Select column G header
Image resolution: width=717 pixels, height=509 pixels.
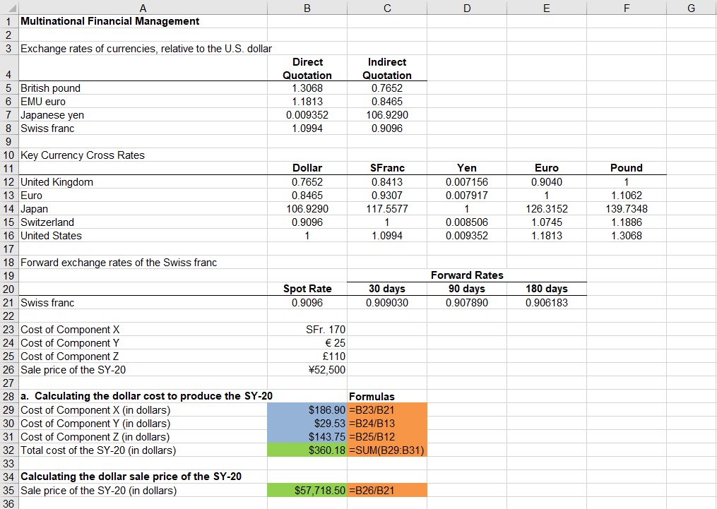coord(692,8)
